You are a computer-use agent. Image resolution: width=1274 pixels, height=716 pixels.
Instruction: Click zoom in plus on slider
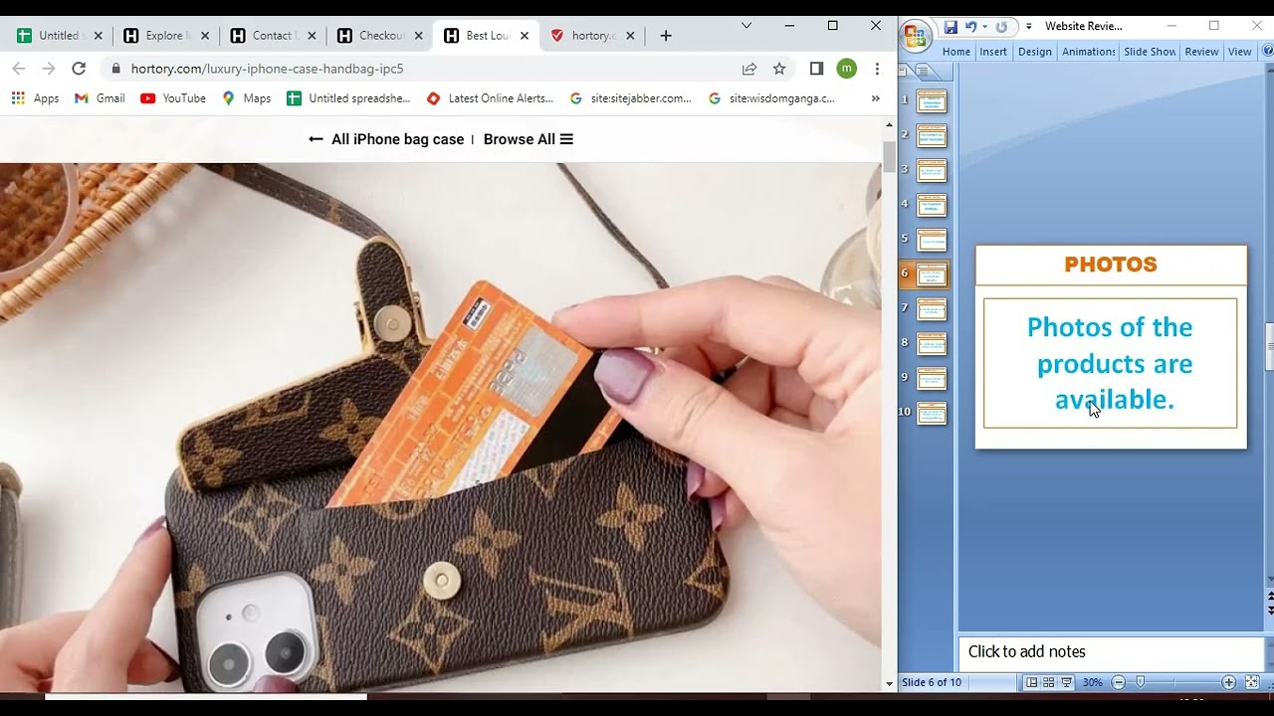(1228, 682)
